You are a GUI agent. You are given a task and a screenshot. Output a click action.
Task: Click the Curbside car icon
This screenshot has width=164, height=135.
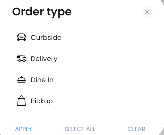21,37
